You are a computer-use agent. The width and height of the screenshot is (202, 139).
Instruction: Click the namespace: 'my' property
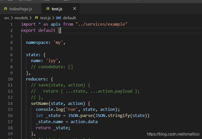coord(46,43)
